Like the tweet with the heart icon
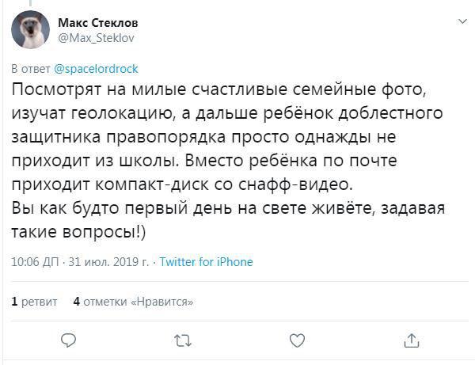475x365 pixels. click(297, 340)
